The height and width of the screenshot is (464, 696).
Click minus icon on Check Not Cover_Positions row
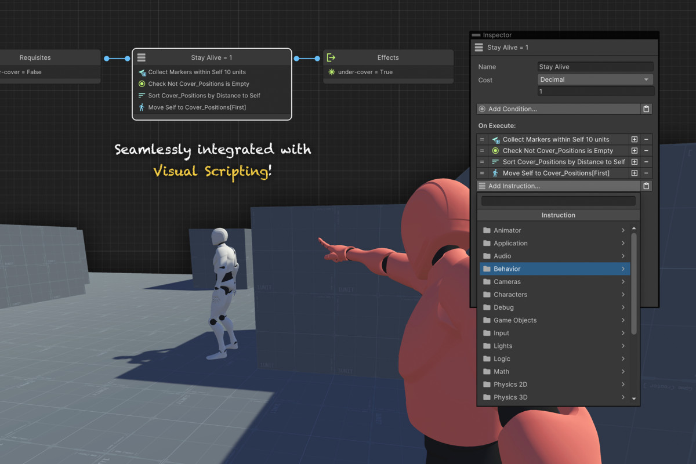(646, 151)
